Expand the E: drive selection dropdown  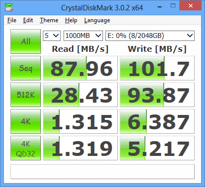(150, 36)
